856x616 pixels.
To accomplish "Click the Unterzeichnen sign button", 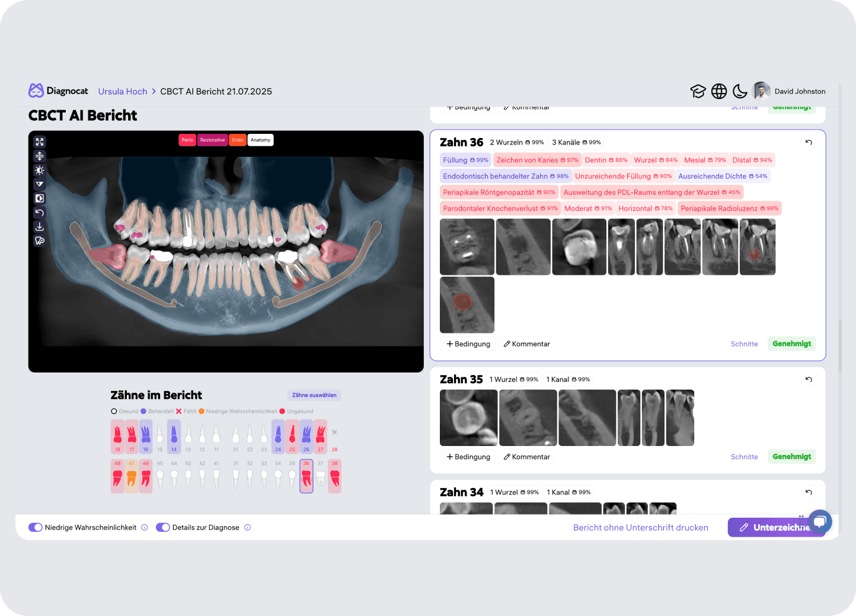I will point(776,527).
